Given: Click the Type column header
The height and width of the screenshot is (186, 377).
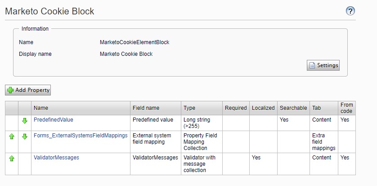Looking at the screenshot, I should 189,108.
